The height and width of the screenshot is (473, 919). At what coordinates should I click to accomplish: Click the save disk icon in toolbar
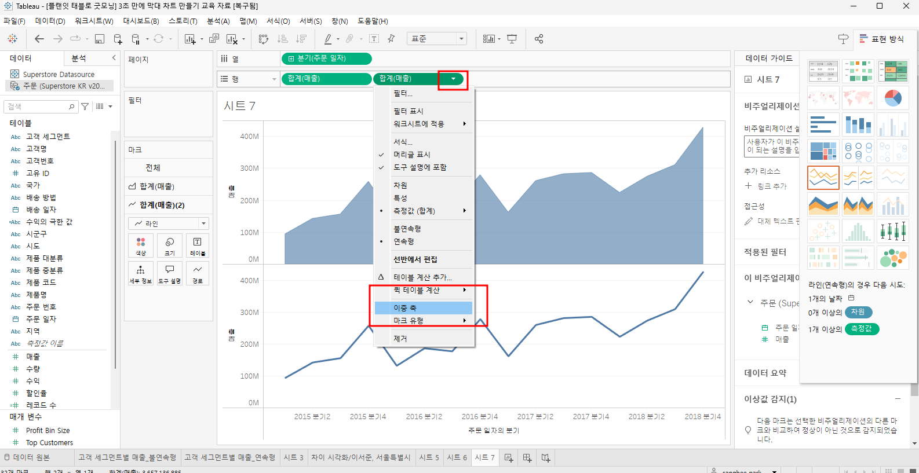[100, 39]
